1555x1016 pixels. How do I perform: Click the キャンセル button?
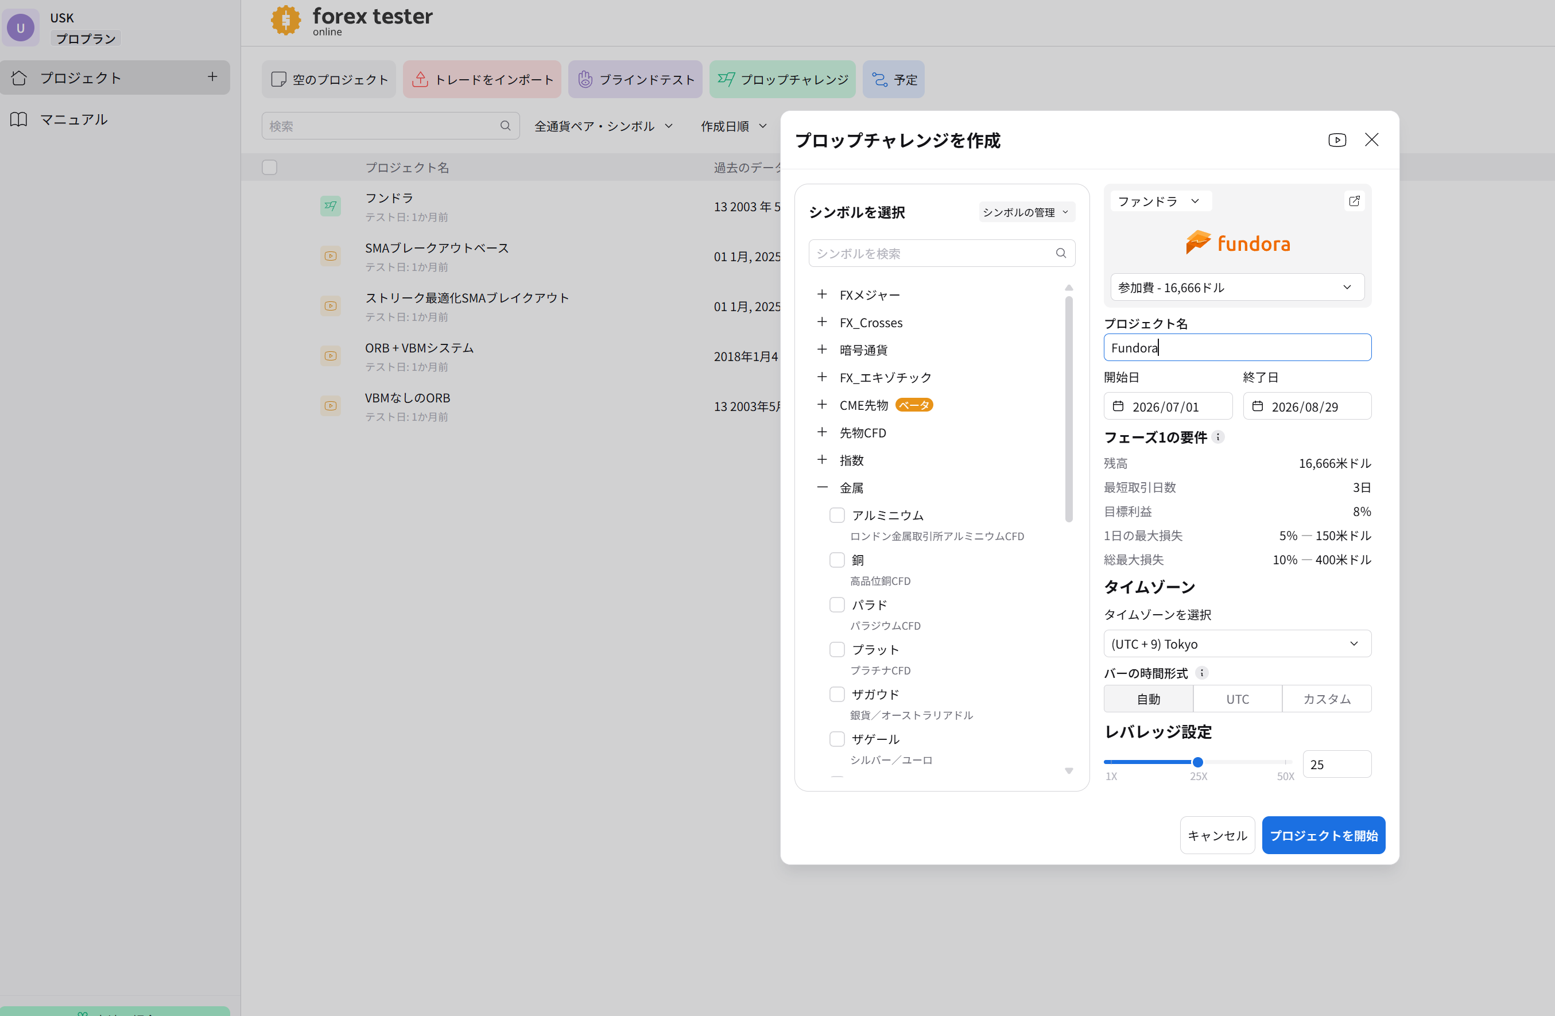pos(1216,835)
